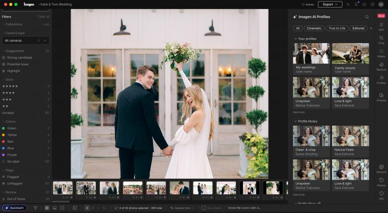The width and height of the screenshot is (388, 213).
Task: Open the Profiles panel icon
Action: (x=381, y=79)
